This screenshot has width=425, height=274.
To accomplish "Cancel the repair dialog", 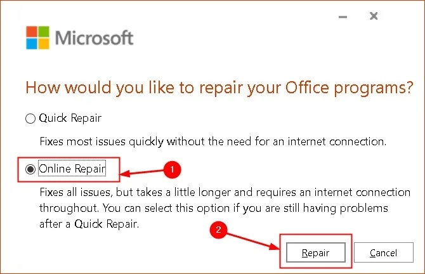I will tap(383, 253).
